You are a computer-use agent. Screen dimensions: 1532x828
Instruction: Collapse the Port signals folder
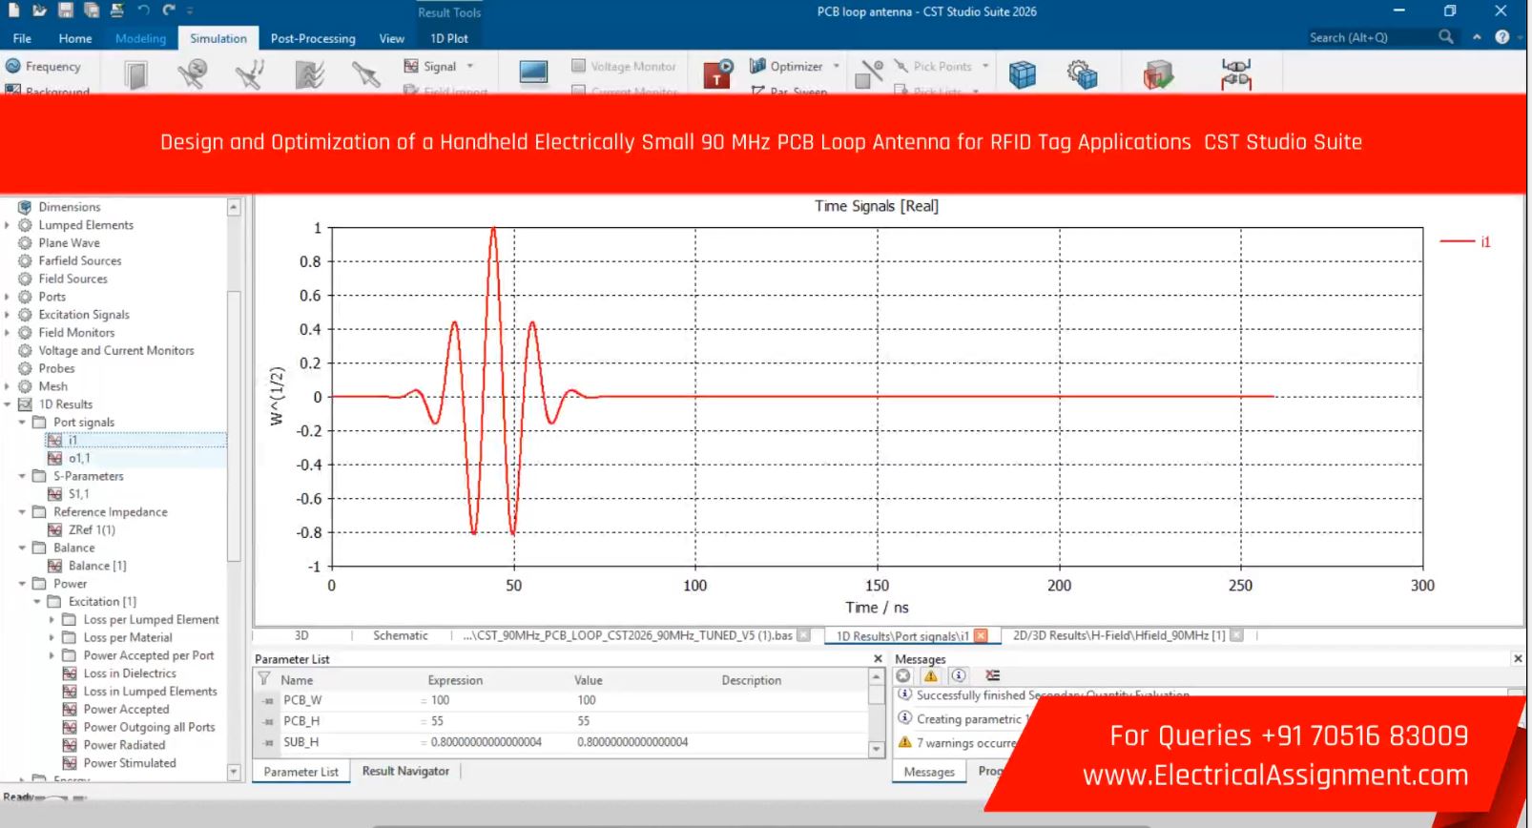pos(23,423)
